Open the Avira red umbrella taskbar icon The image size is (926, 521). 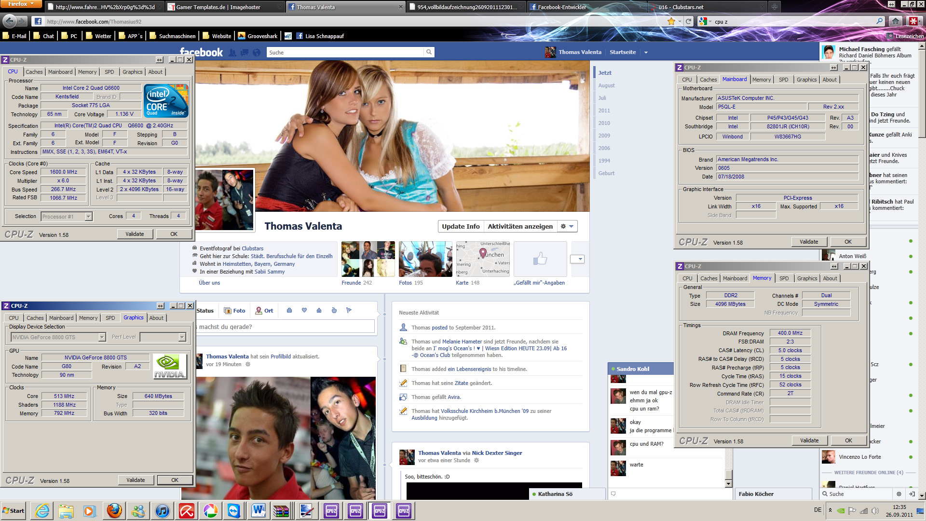[x=187, y=510]
